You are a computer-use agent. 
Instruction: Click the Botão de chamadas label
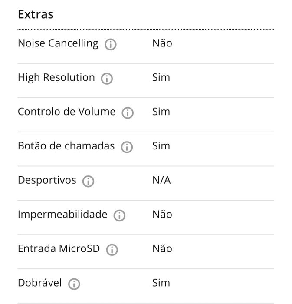tap(66, 146)
